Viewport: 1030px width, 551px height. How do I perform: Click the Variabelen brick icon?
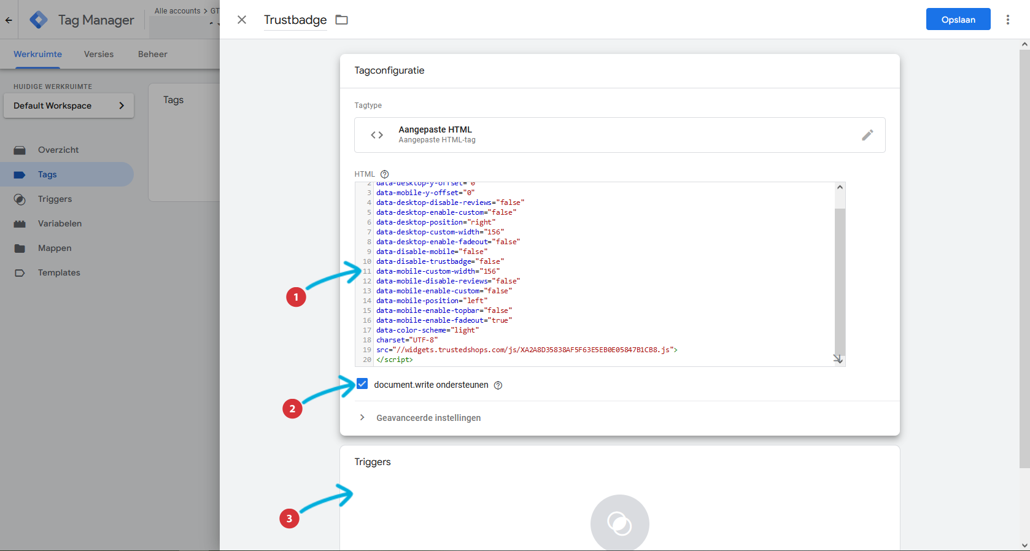tap(20, 224)
